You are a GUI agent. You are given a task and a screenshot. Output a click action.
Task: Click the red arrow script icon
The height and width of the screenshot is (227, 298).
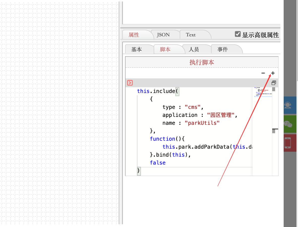(130, 83)
